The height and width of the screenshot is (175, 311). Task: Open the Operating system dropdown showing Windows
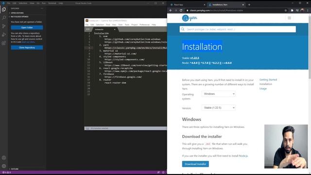(x=219, y=94)
